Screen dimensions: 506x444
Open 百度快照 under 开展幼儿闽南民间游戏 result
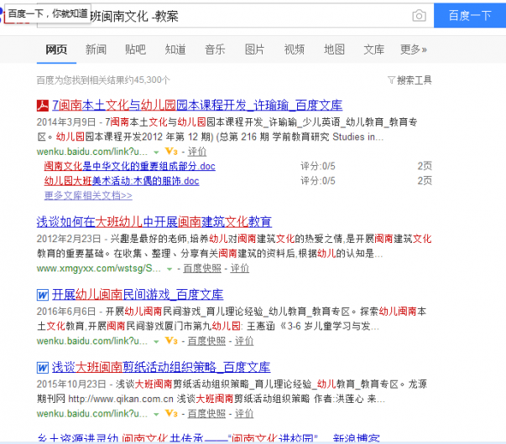pyautogui.click(x=206, y=341)
